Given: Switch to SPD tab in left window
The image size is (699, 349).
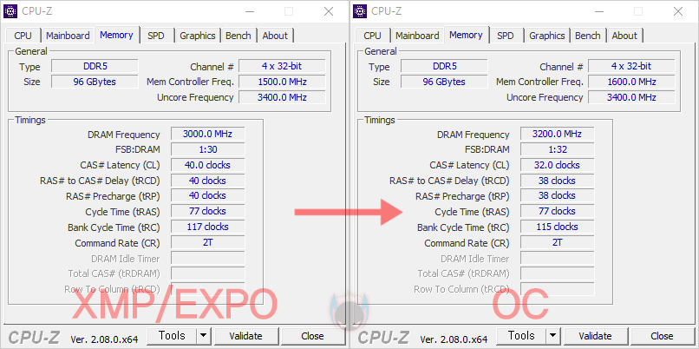Looking at the screenshot, I should (156, 36).
